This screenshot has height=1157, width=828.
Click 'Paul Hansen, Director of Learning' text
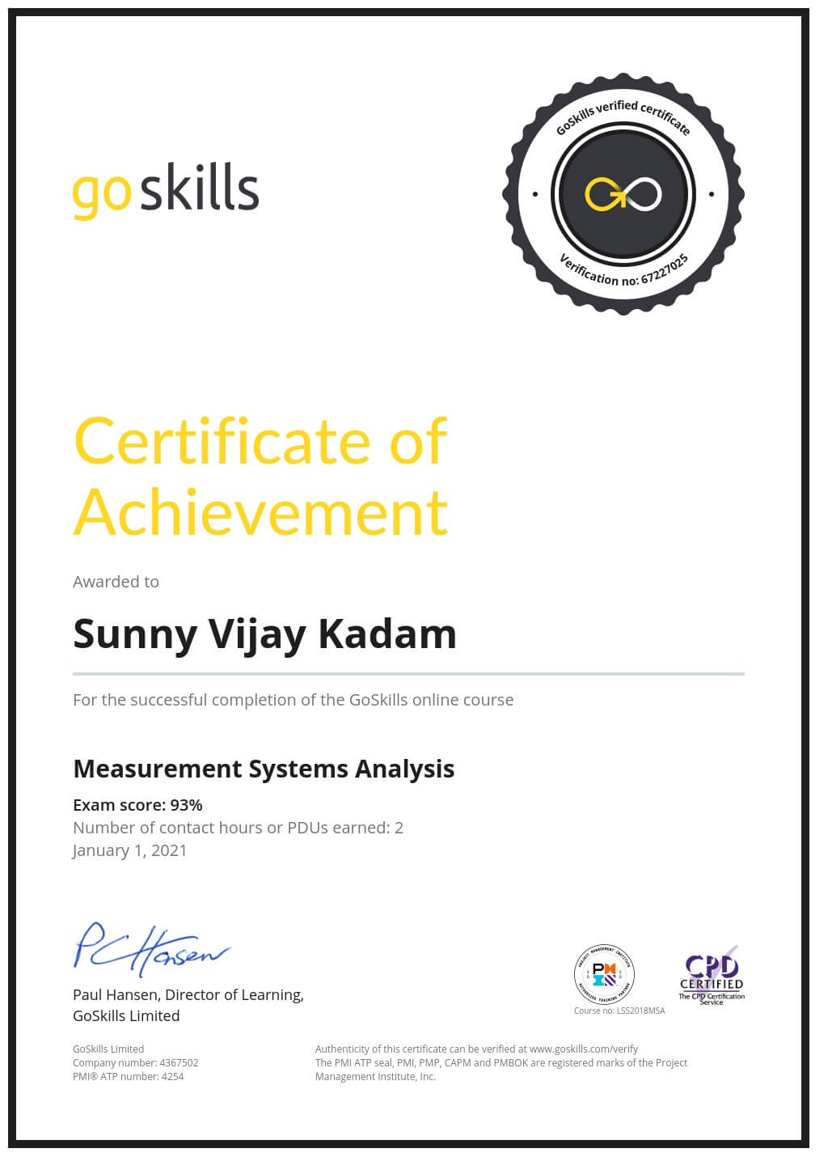tap(188, 995)
